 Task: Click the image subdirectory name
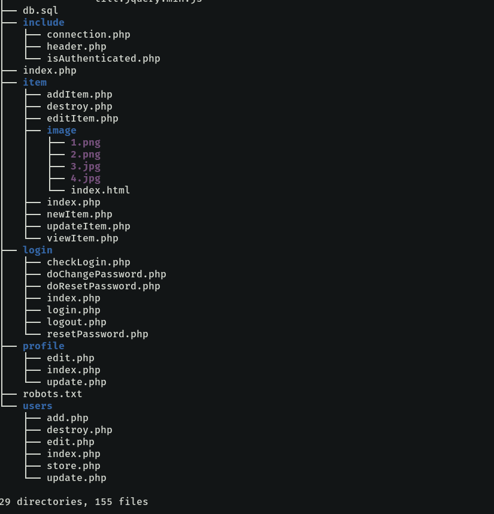point(62,131)
